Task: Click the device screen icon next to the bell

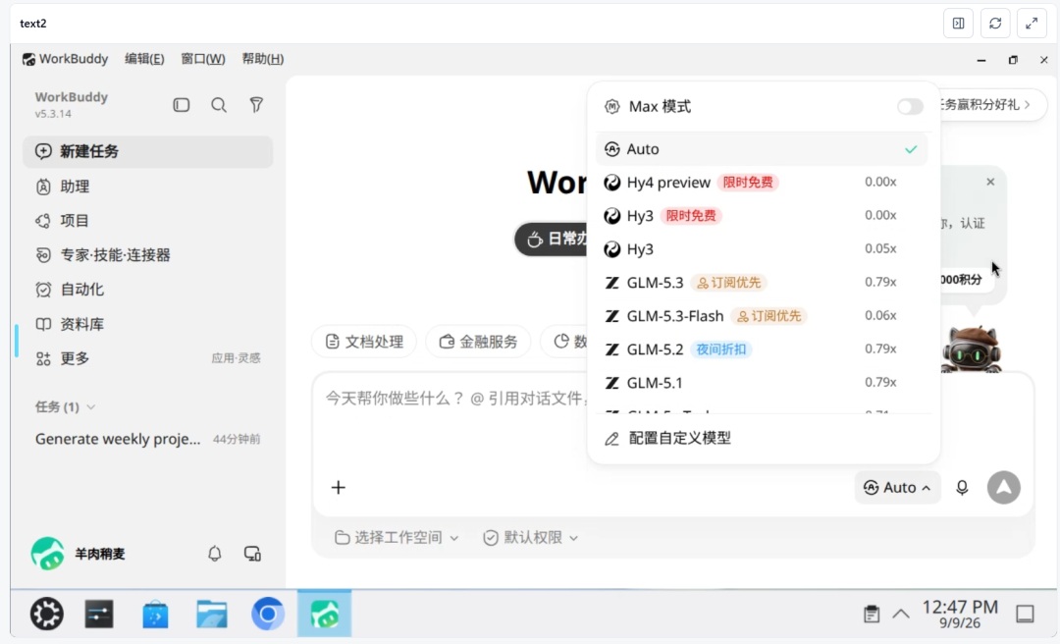Action: pos(252,554)
